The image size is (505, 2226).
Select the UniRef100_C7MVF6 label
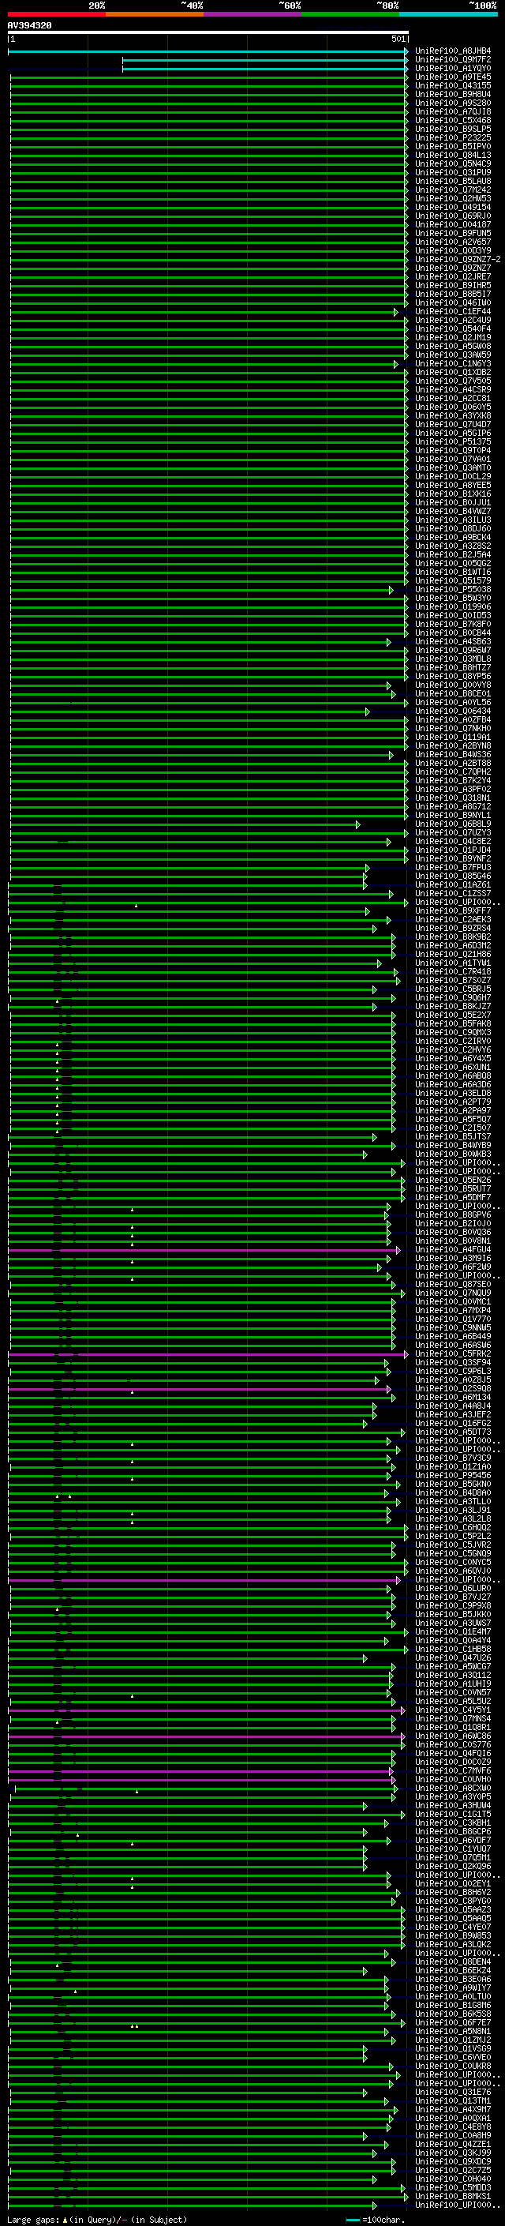point(452,1770)
